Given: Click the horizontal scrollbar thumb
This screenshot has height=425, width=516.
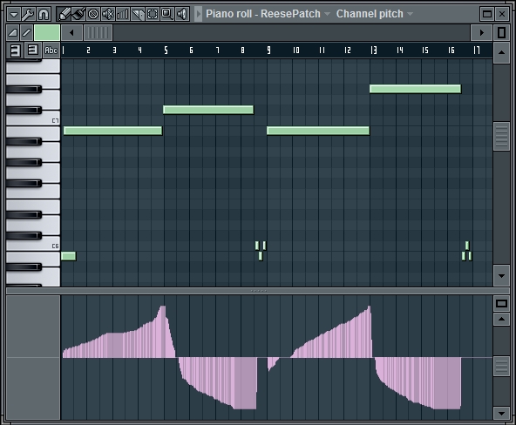Looking at the screenshot, I should [x=98, y=32].
